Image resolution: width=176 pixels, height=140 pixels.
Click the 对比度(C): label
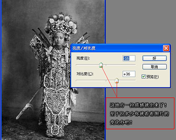[x=85, y=74]
